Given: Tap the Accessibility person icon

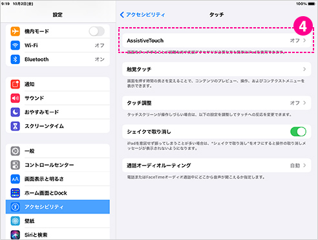Looking at the screenshot, I should pos(16,207).
